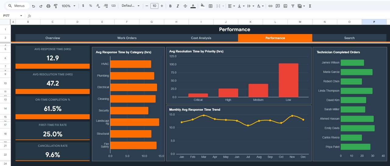Expand the Default font dropdown
The height and width of the screenshot is (166, 390).
[131, 6]
